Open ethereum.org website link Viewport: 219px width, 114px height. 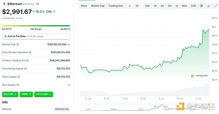(62, 109)
